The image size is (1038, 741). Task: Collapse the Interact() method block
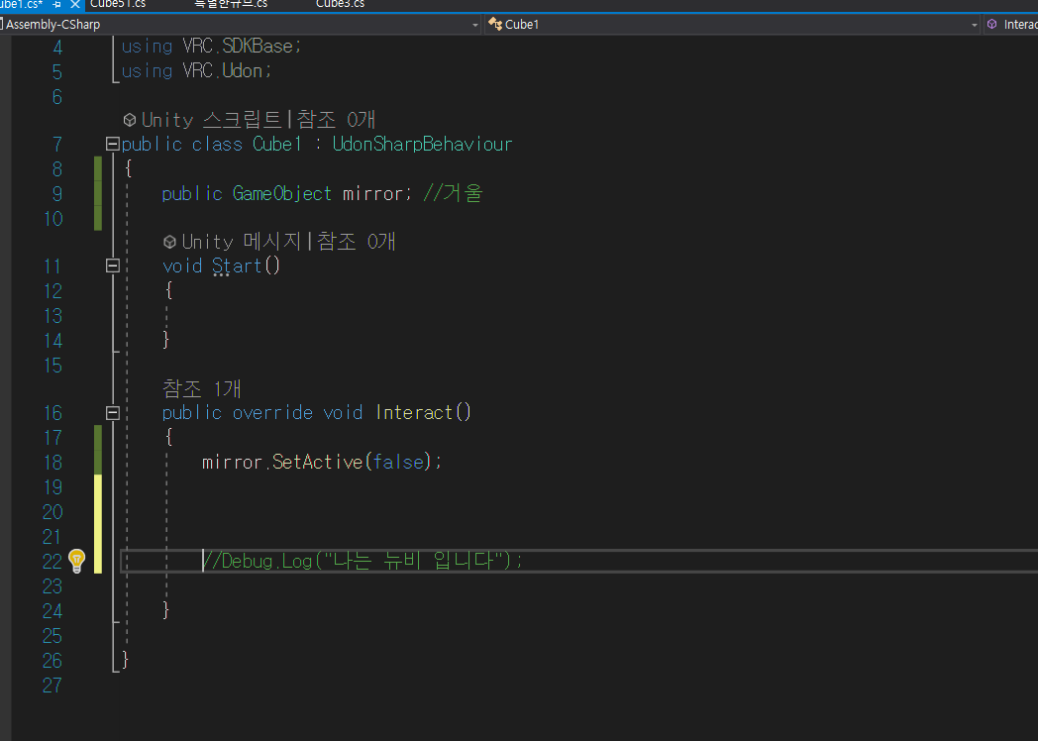click(x=113, y=412)
